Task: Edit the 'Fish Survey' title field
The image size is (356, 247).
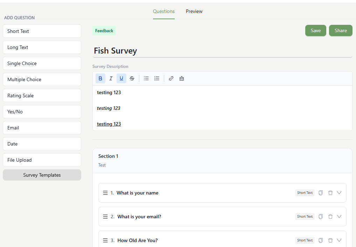Action: click(223, 51)
